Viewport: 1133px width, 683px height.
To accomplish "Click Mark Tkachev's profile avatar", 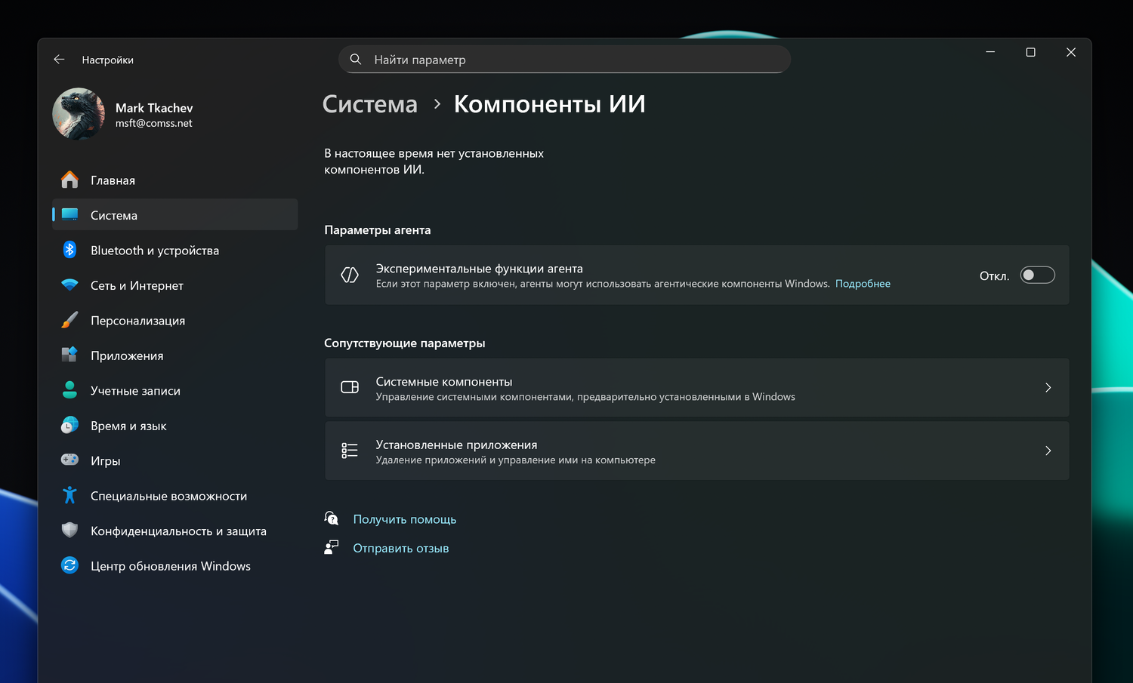I will point(78,114).
